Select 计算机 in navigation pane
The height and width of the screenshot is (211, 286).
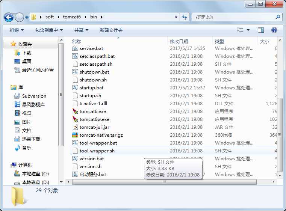pyautogui.click(x=25, y=165)
